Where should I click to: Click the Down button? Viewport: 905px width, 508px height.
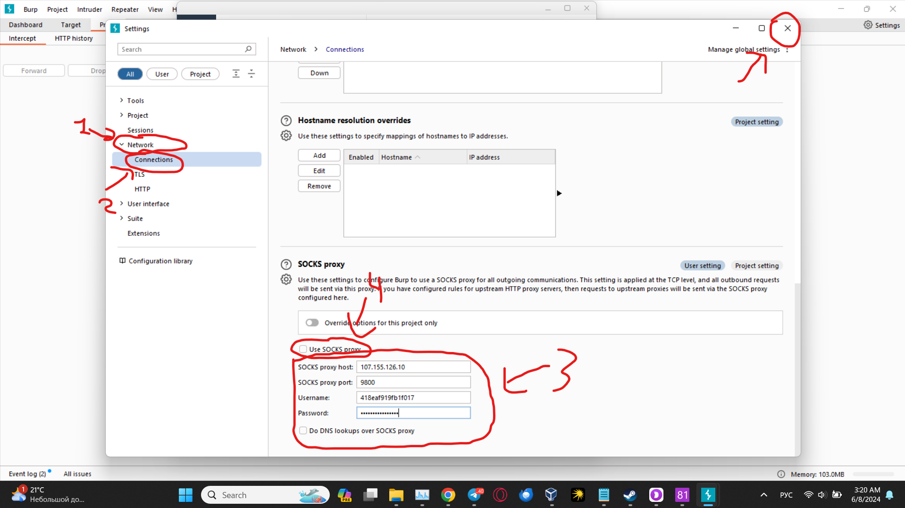319,73
